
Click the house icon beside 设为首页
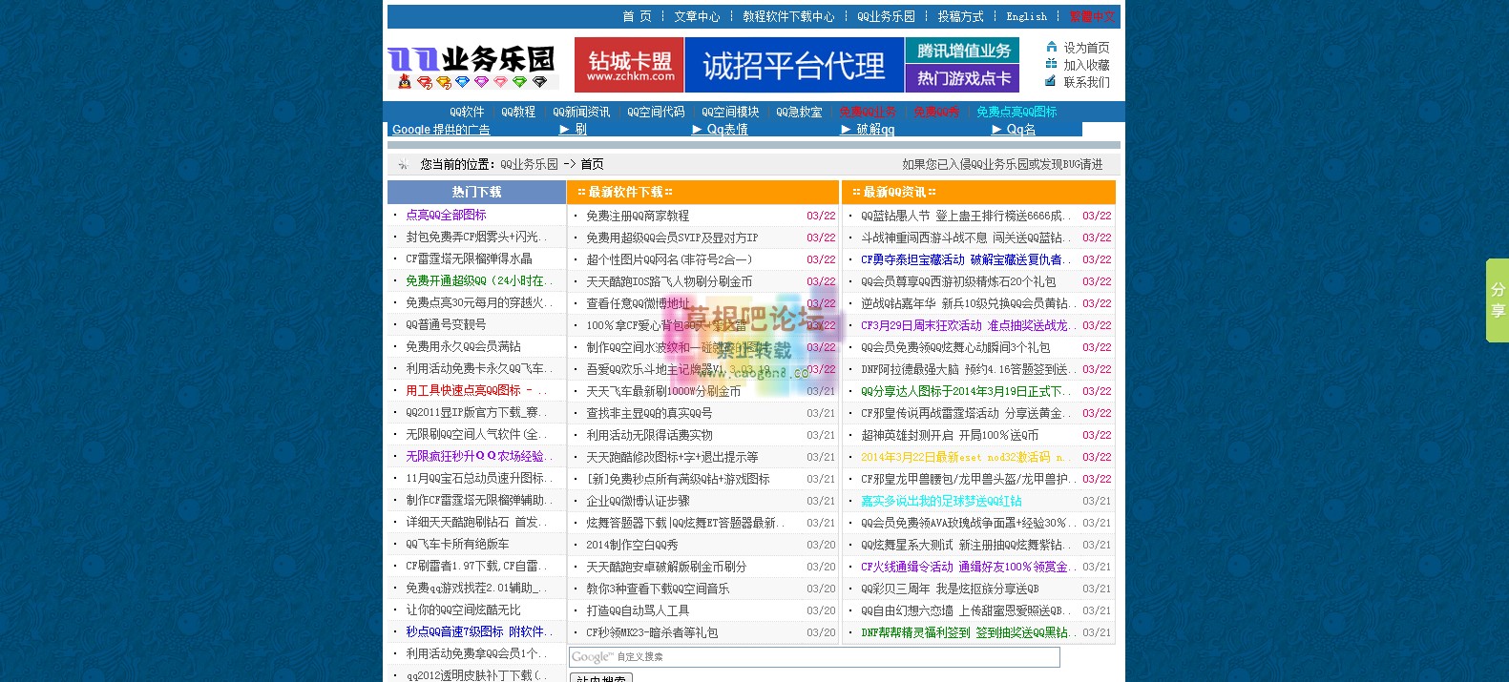1051,46
